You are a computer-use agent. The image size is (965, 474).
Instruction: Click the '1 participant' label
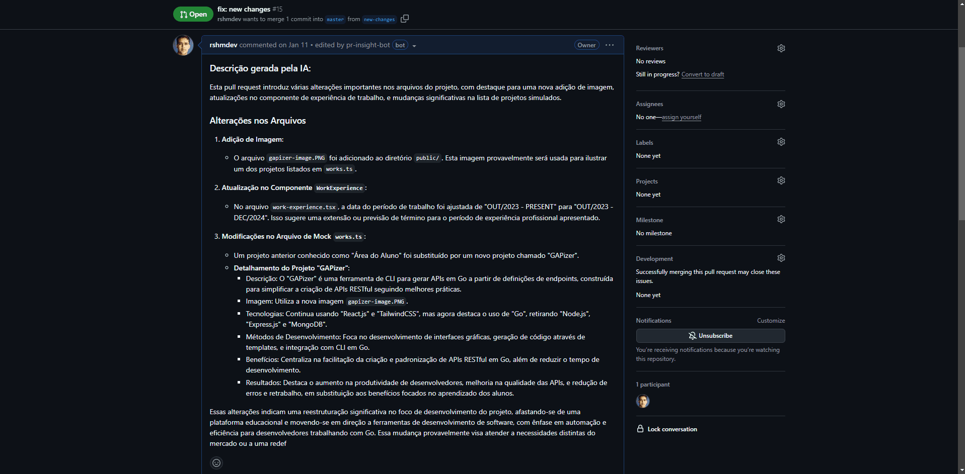[x=653, y=385]
